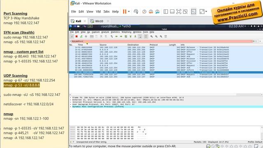263x148 pixels.
Task: Click the VMware Unity mode icon
Action: (185, 12)
